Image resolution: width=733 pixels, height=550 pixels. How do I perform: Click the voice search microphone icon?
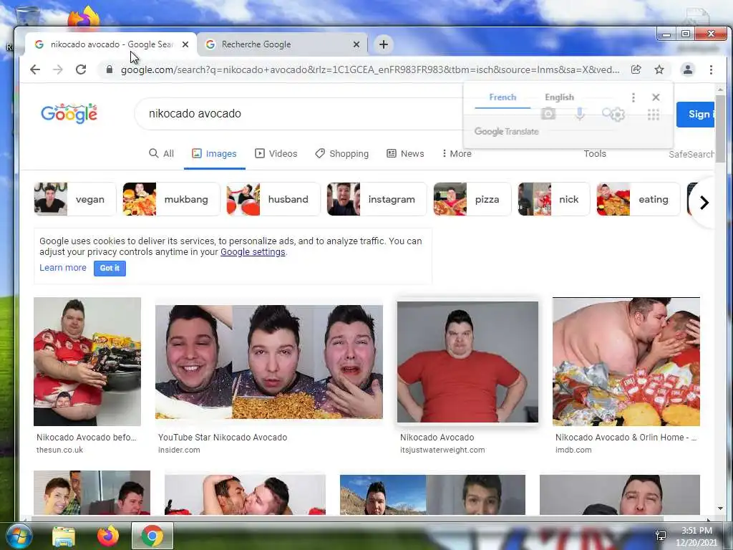(x=580, y=113)
